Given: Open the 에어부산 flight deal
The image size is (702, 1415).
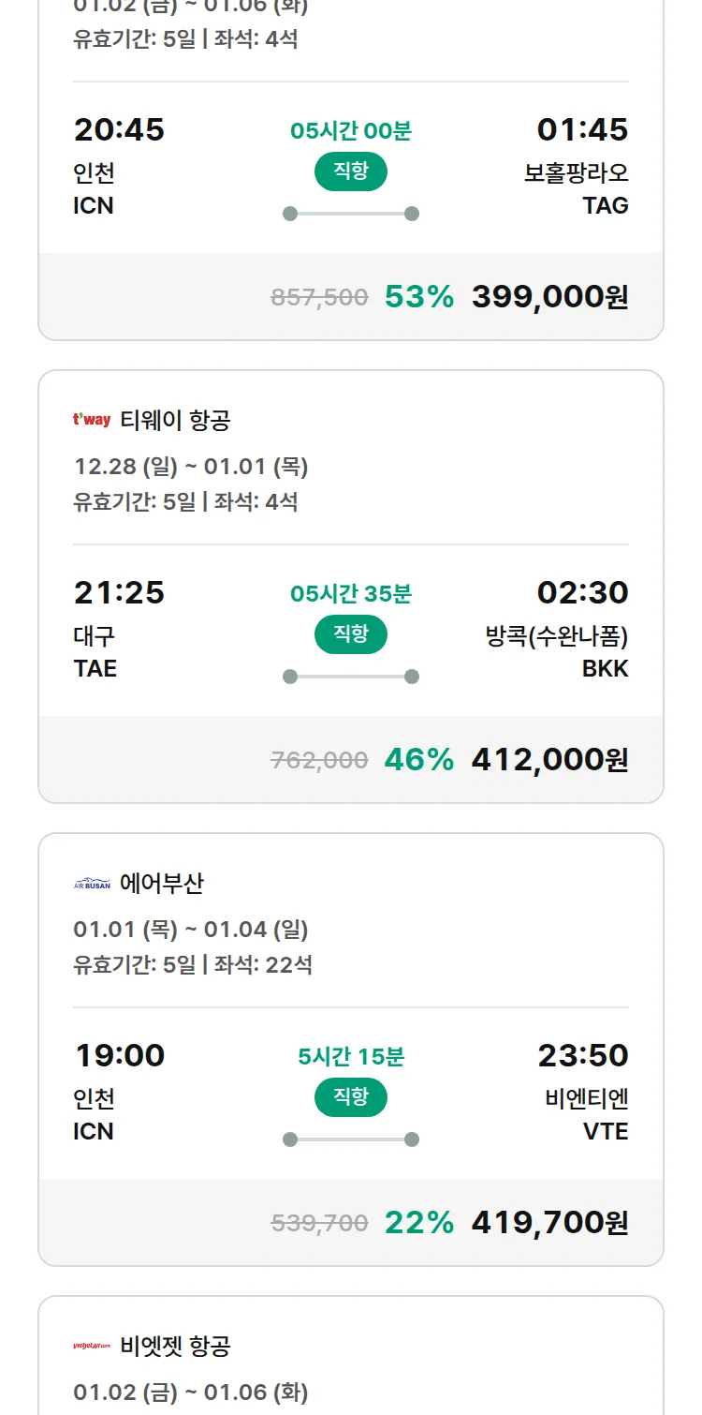Looking at the screenshot, I should (x=162, y=884).
